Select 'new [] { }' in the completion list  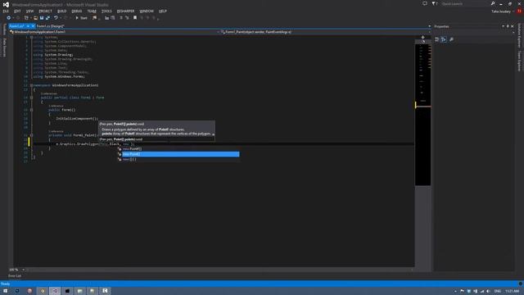178,160
